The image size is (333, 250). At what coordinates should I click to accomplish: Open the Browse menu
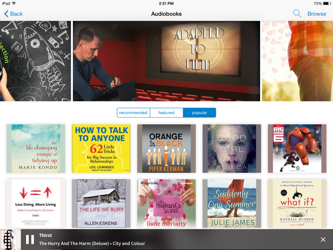(317, 14)
